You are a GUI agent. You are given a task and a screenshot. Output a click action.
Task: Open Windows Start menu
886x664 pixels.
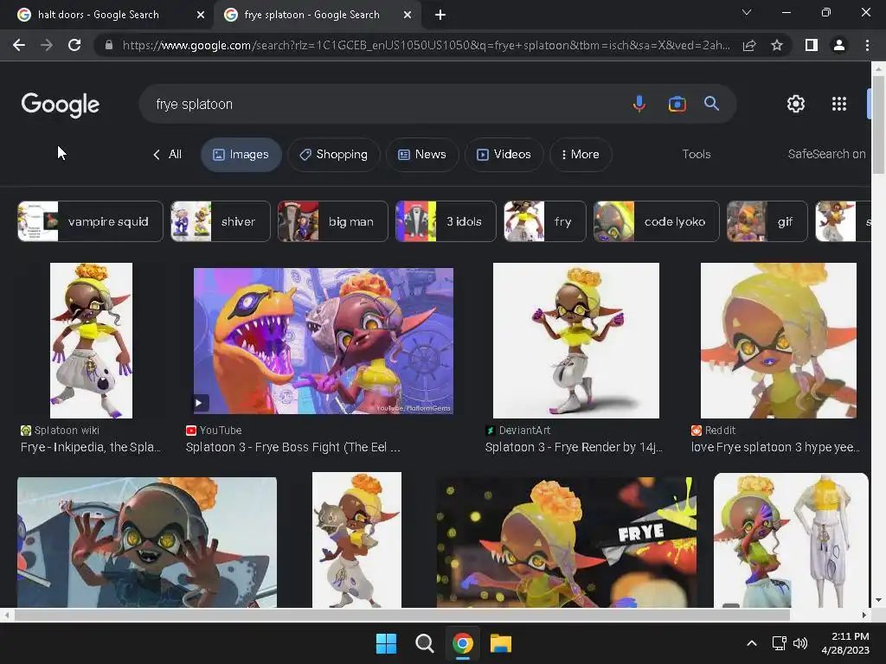(387, 643)
